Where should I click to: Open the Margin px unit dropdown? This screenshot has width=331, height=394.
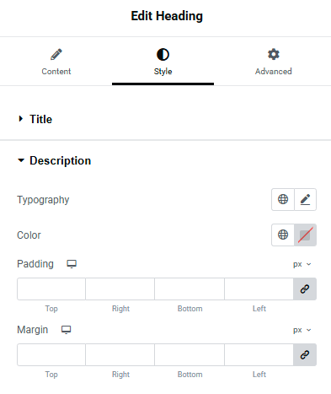302,330
